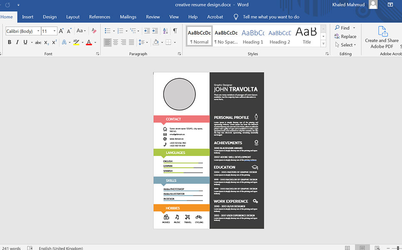
Task: Apply the red font color swatch
Action: [89, 42]
